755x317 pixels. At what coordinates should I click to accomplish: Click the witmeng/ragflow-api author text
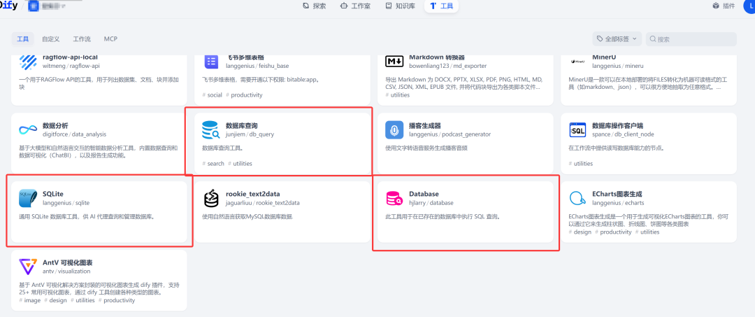pos(71,66)
